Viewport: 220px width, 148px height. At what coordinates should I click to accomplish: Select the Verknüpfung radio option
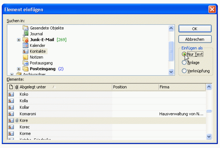coord(184,71)
